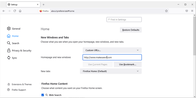Screen dimensions: 196x98
Task: Close the Settings tab
Action: tap(38, 4)
